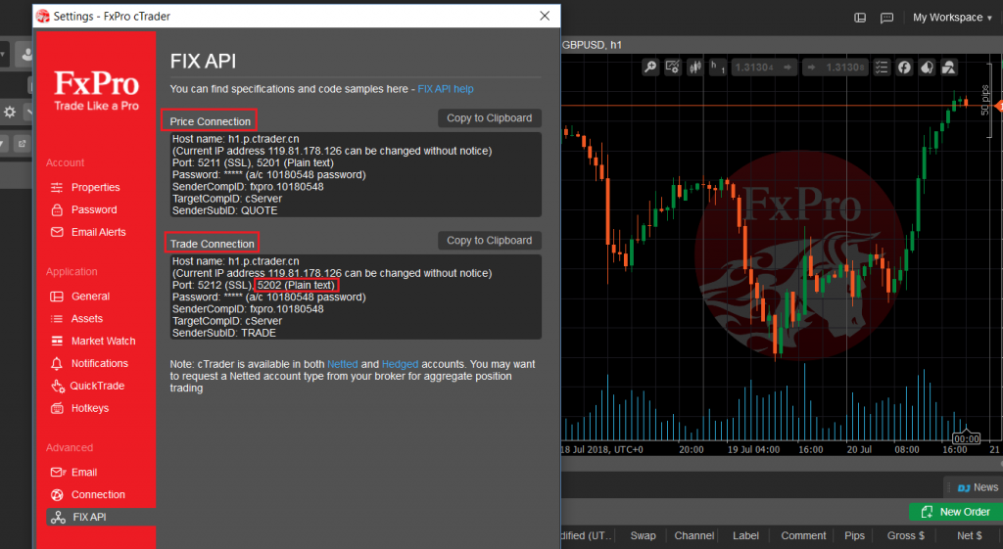Click the settings gear icon left of dialog
The image size is (1003, 549).
(x=10, y=112)
